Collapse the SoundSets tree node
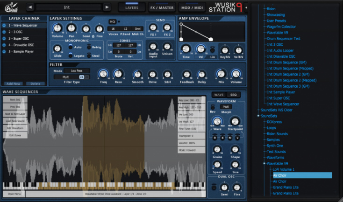This screenshot has height=202, width=343. pos(258,116)
